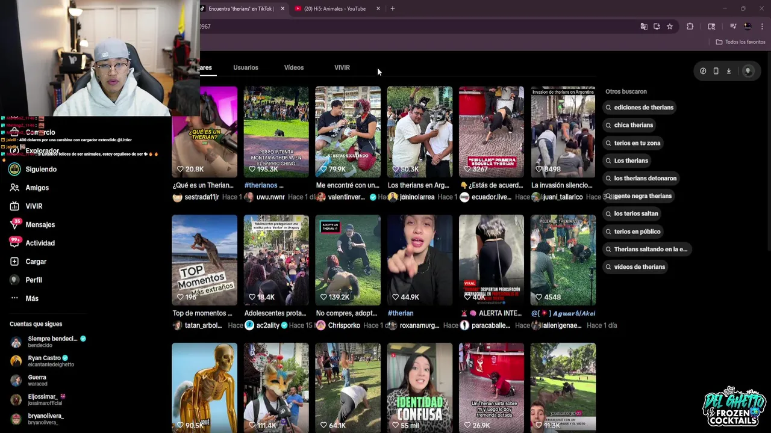Viewport: 771px width, 433px height.
Task: Select the Los therians suggestion
Action: (x=626, y=161)
